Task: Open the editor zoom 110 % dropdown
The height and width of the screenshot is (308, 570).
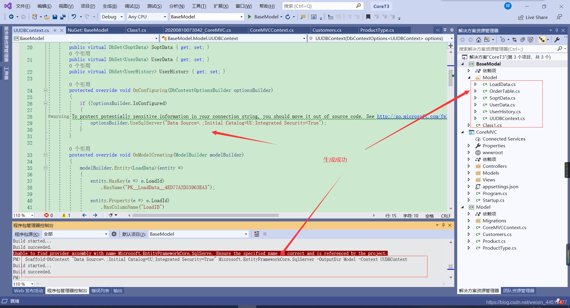Action: [23, 216]
